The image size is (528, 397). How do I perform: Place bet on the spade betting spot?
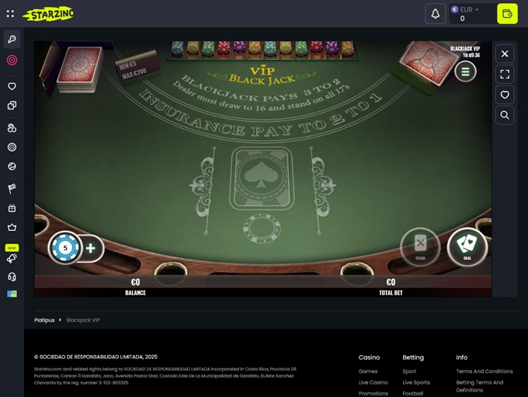[x=262, y=178]
